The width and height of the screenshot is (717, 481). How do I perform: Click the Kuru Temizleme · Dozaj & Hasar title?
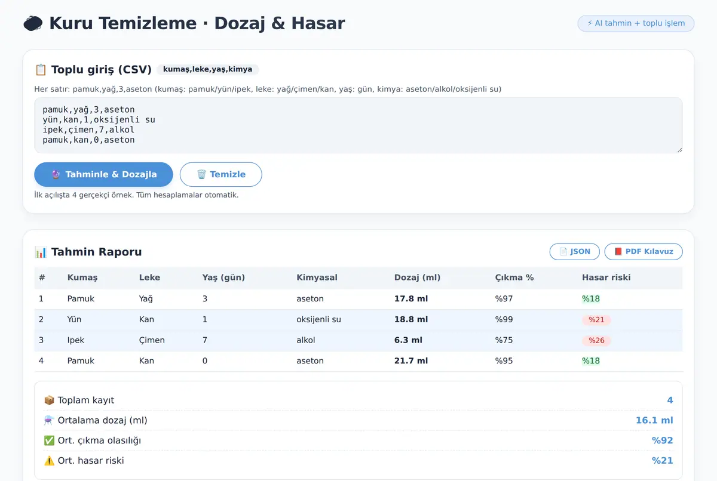[x=197, y=23]
